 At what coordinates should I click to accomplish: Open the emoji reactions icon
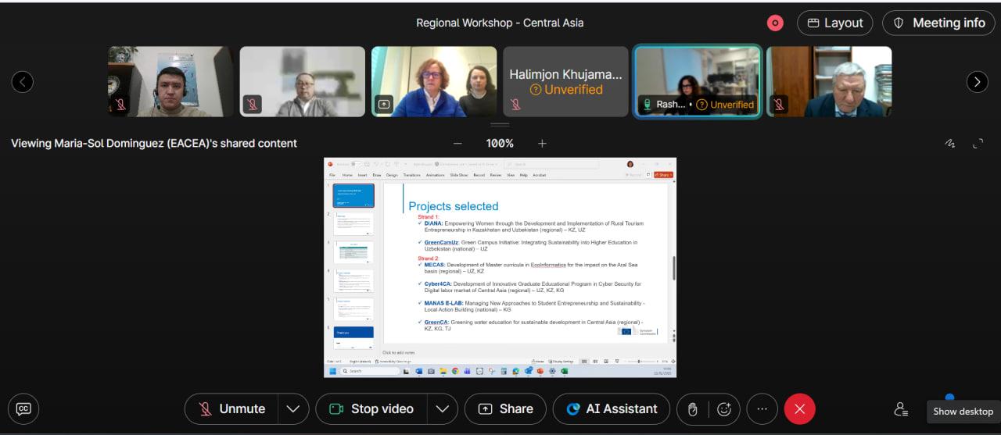click(x=724, y=408)
